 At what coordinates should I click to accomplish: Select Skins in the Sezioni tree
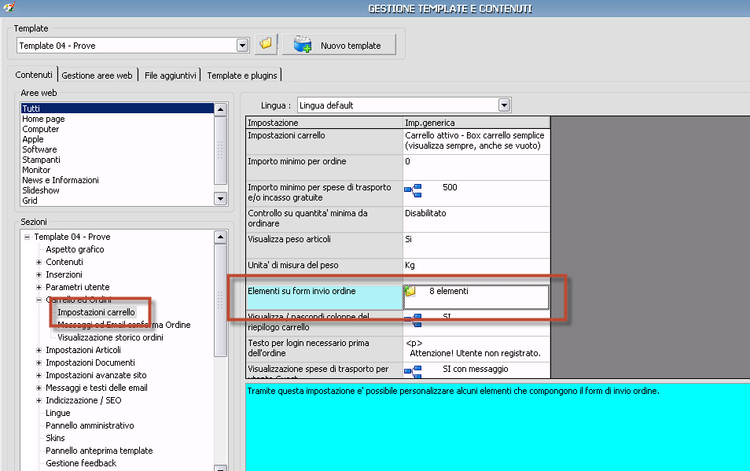(x=55, y=437)
